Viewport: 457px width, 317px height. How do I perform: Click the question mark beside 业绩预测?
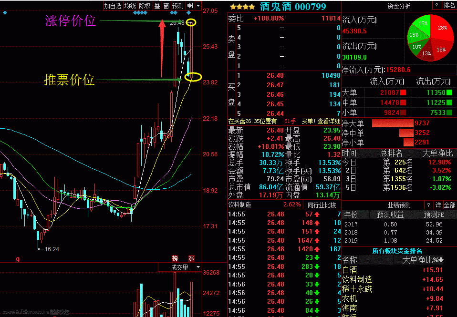(x=428, y=205)
